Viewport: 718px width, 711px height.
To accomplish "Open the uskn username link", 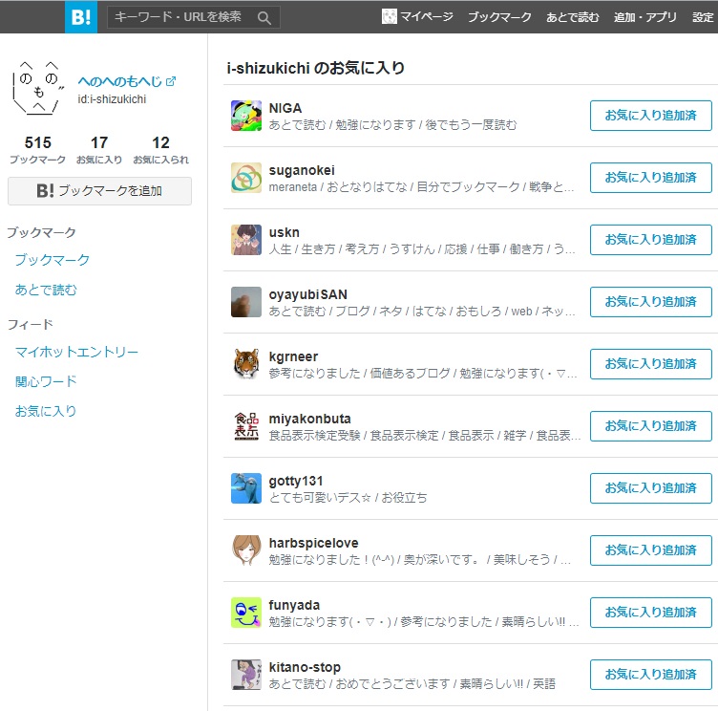I will tap(284, 232).
